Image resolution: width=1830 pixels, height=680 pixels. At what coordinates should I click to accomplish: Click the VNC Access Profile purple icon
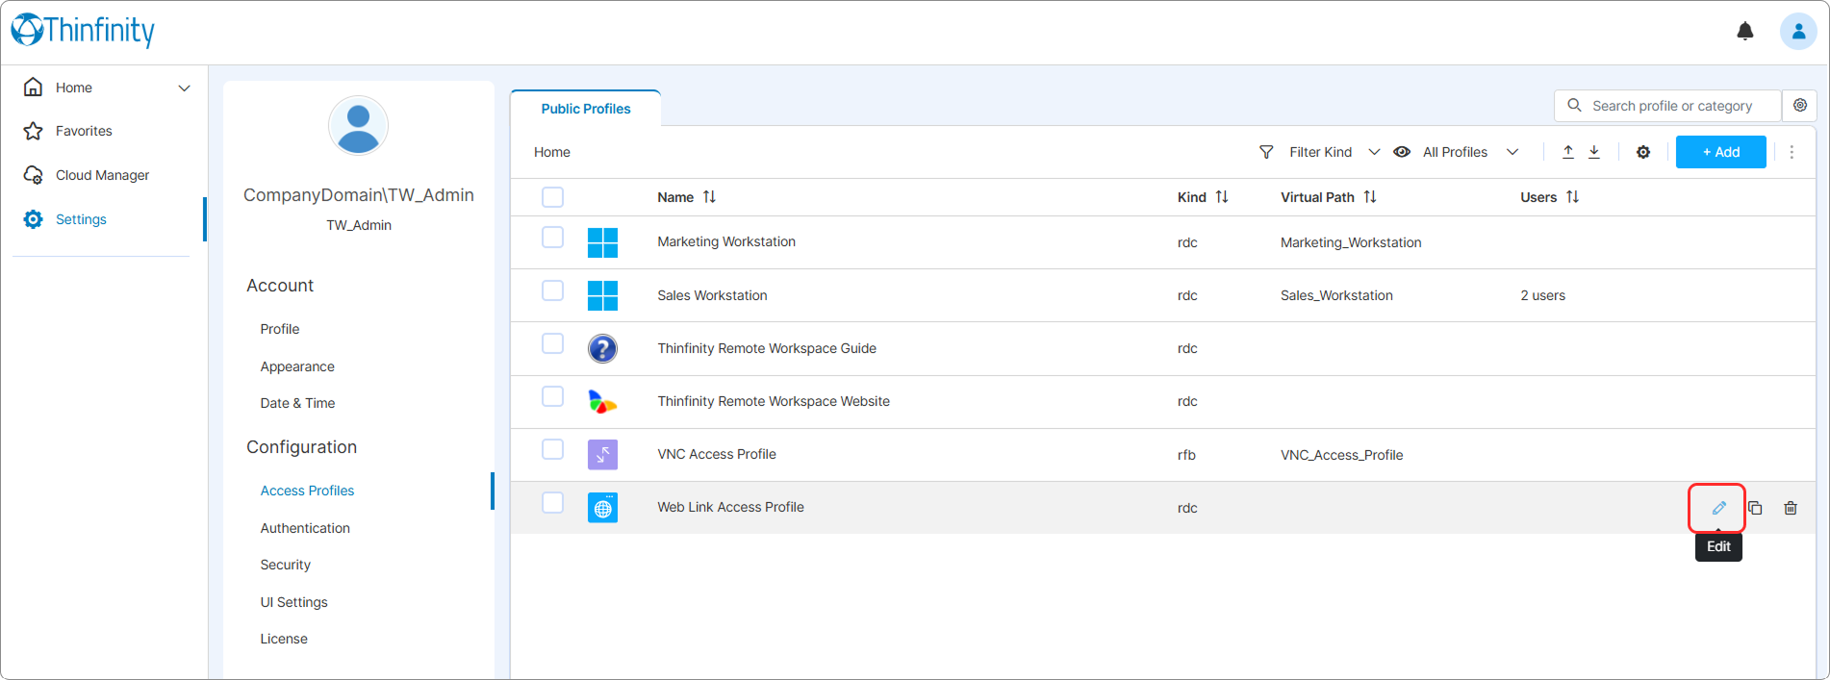tap(602, 454)
